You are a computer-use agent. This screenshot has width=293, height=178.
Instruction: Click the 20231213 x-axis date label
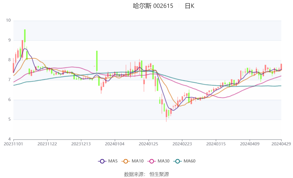pyautogui.click(x=81, y=144)
